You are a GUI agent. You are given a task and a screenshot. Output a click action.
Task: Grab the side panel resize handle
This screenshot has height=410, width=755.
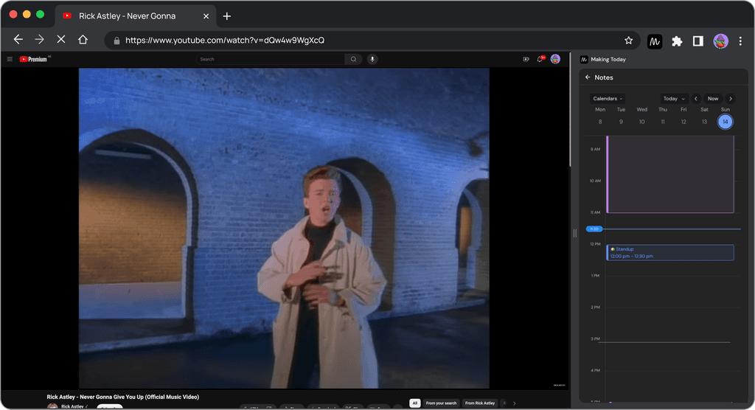click(574, 233)
